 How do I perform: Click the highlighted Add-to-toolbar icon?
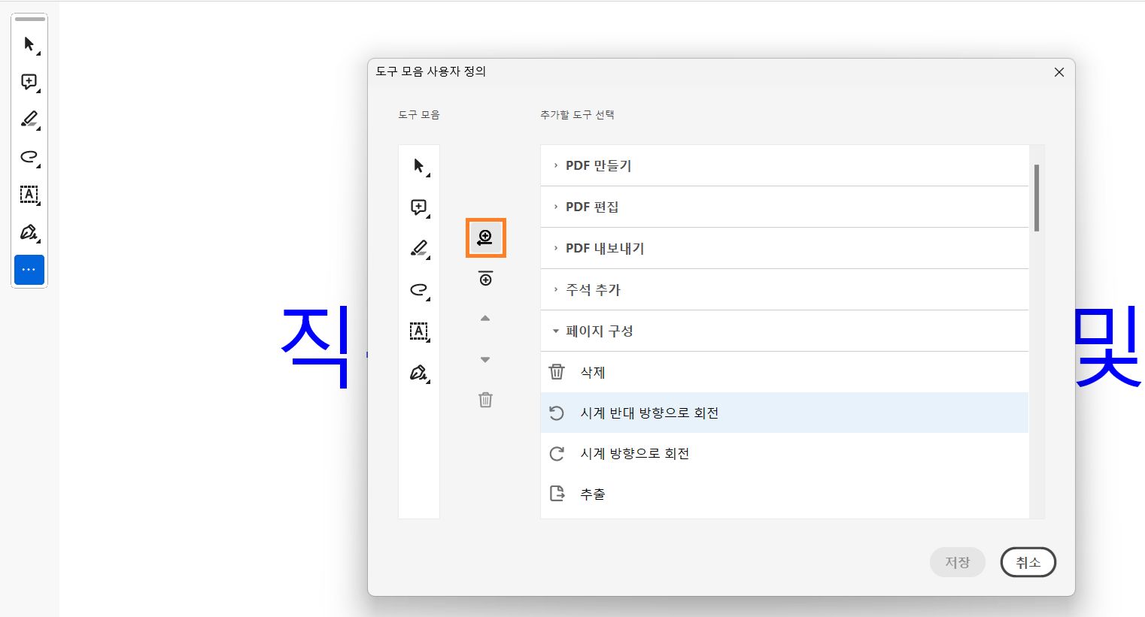click(485, 237)
